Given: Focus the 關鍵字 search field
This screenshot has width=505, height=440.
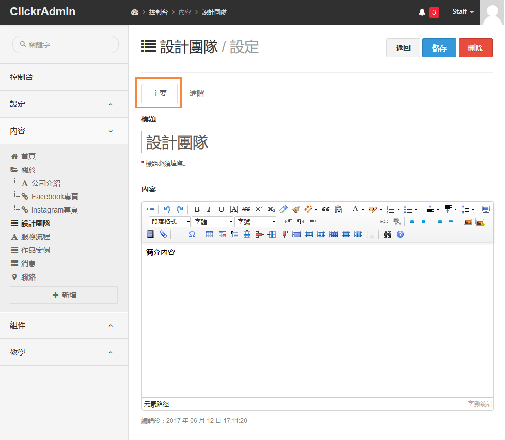Looking at the screenshot, I should (x=66, y=45).
